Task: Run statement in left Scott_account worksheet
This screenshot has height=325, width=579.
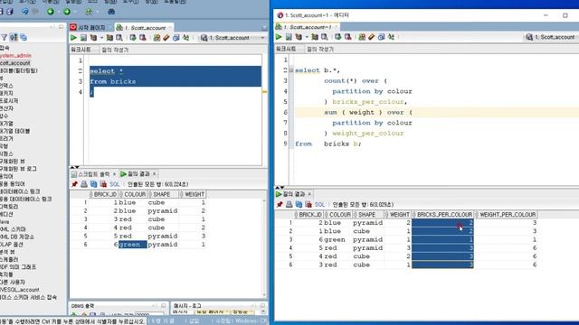Action: (73, 38)
